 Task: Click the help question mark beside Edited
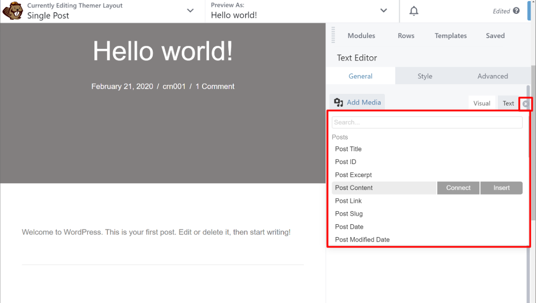(516, 11)
